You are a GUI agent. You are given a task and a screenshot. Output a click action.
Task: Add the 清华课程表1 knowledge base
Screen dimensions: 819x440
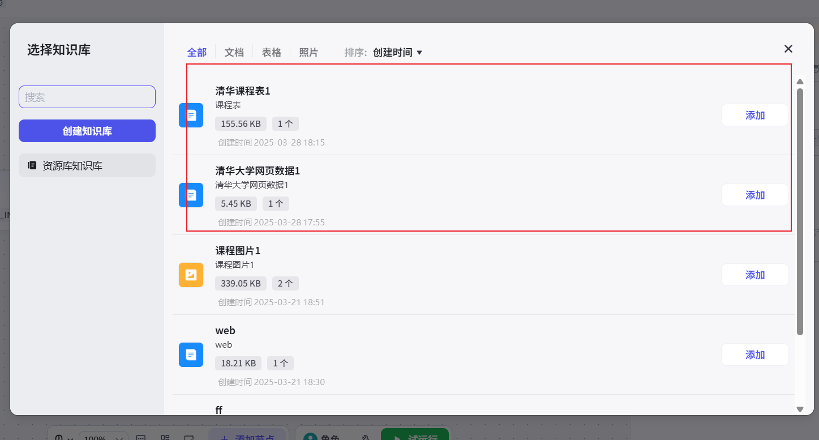click(x=755, y=115)
